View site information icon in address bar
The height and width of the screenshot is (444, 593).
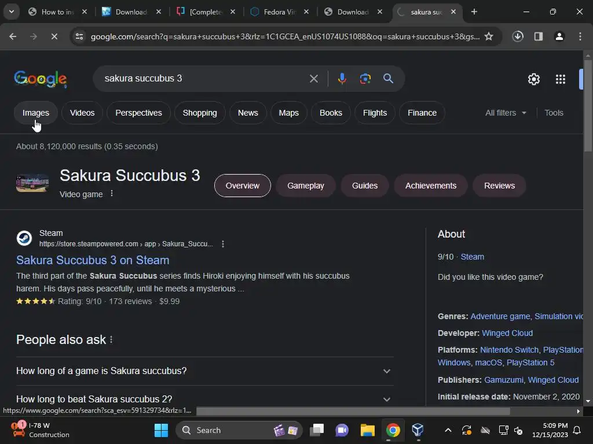[x=79, y=36]
